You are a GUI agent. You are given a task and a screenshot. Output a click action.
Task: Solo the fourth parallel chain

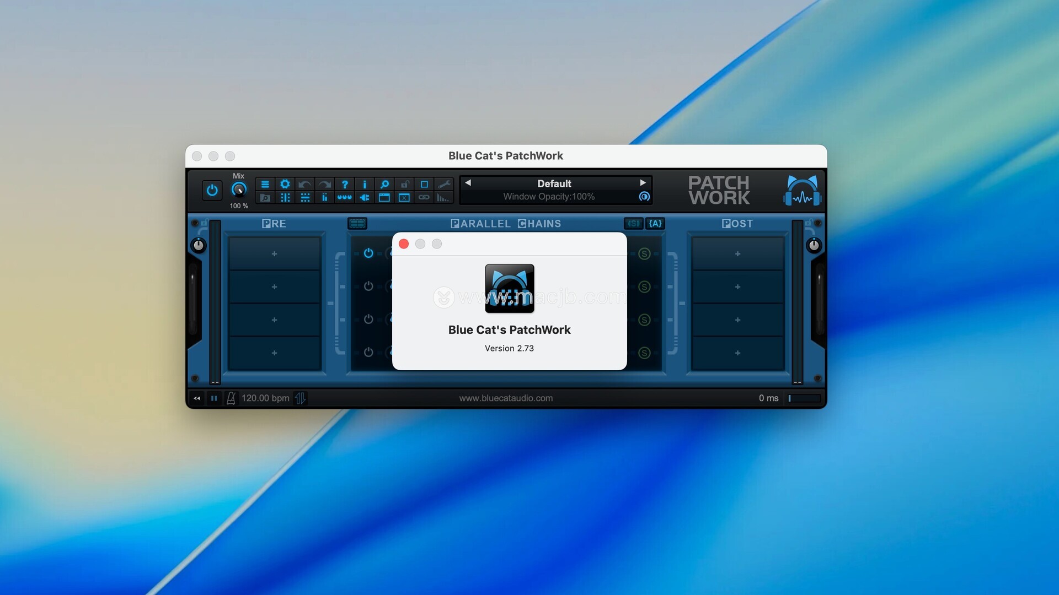644,353
